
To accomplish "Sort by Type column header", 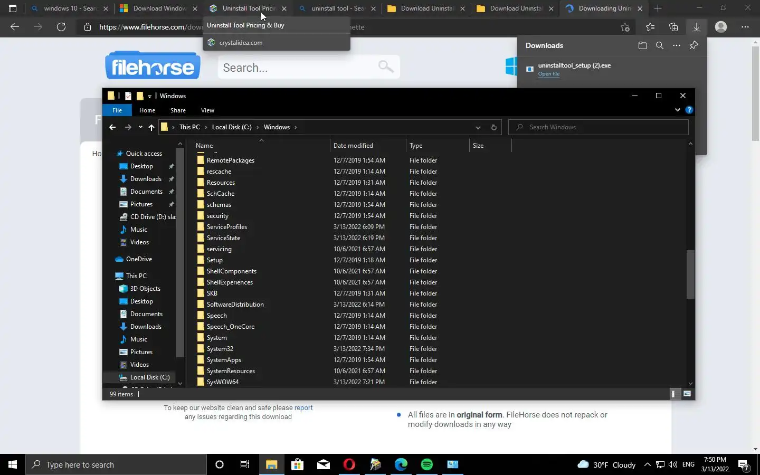I will coord(416,146).
